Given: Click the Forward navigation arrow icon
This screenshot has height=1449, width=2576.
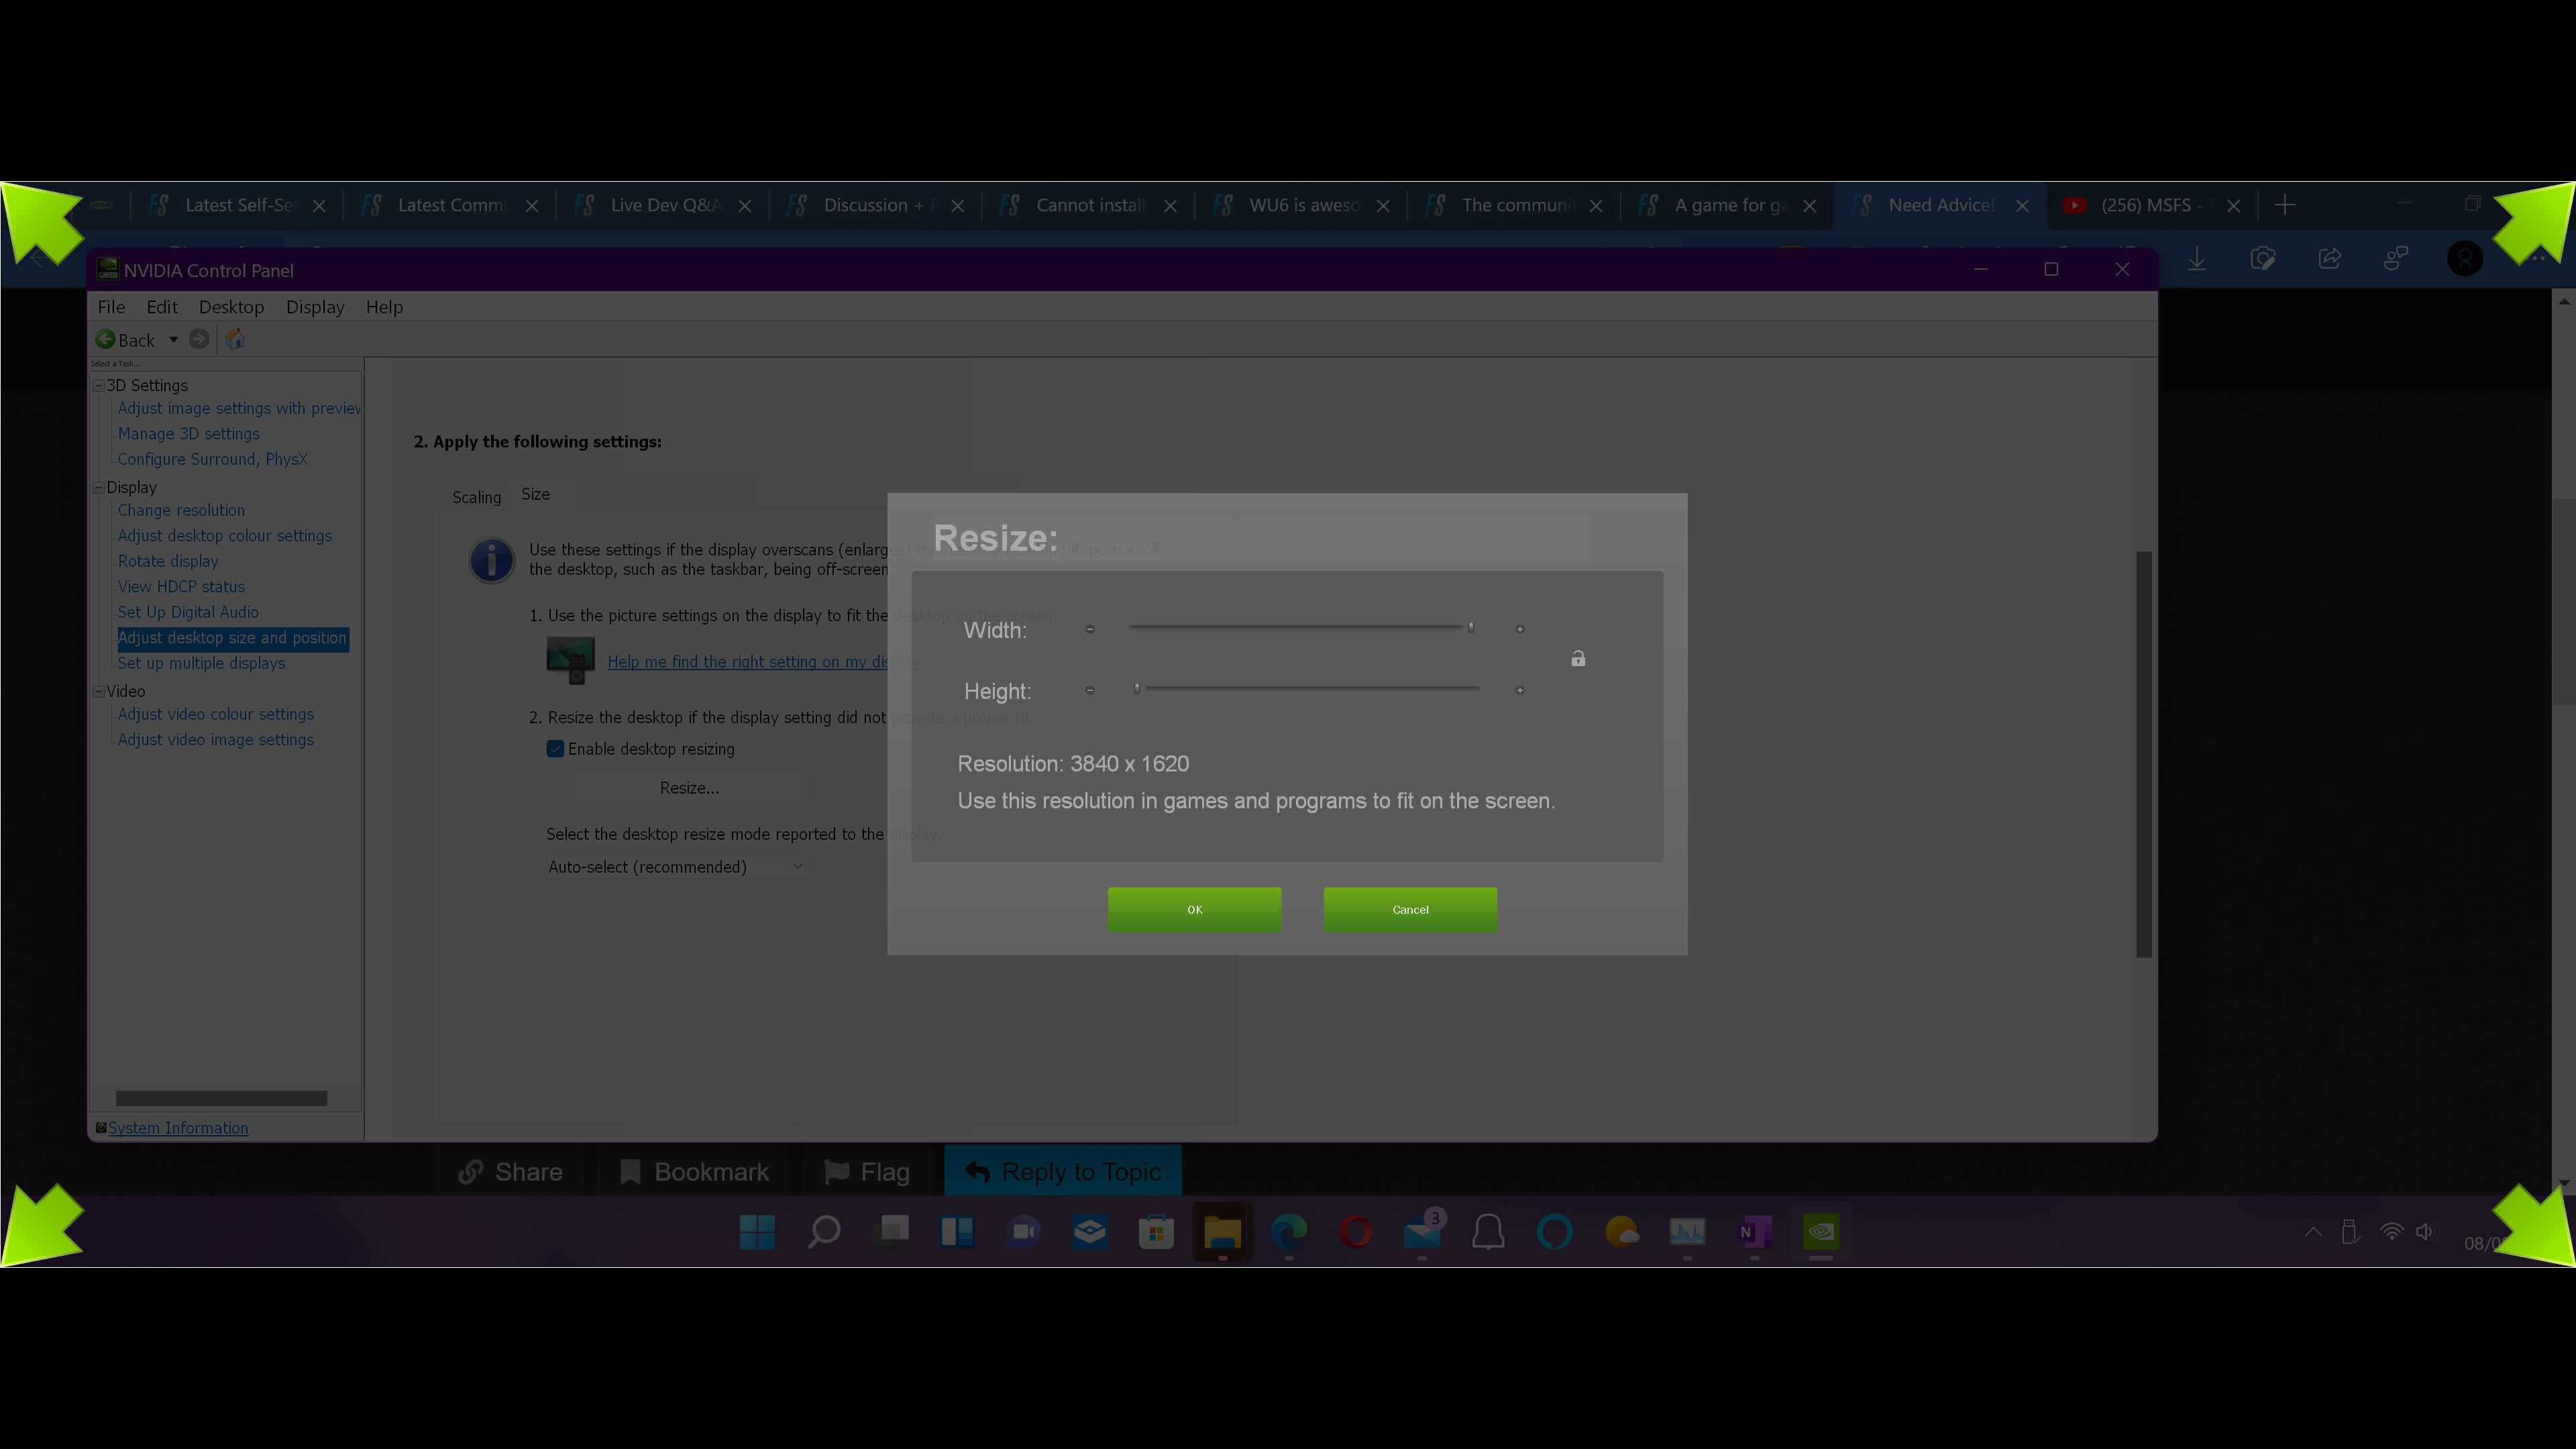Looking at the screenshot, I should pos(199,339).
